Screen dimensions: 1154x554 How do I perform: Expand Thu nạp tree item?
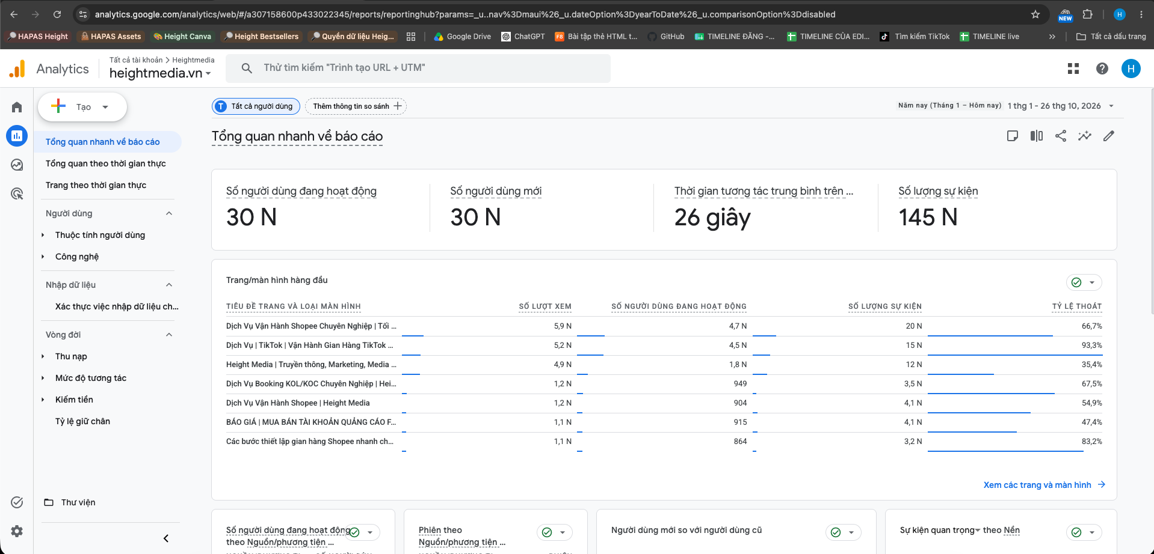click(43, 356)
